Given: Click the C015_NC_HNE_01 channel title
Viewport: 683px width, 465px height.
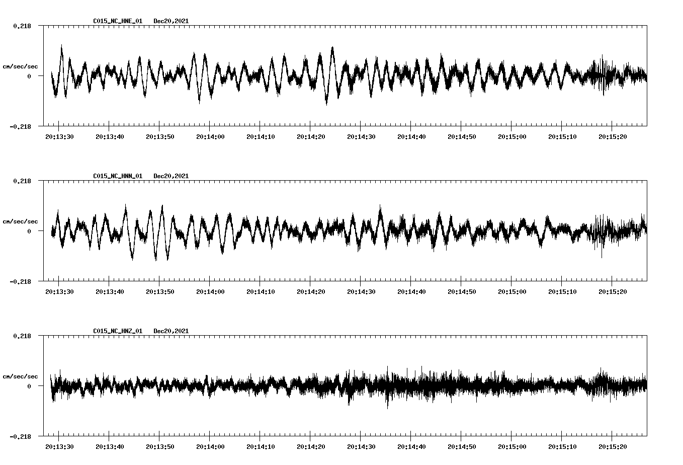Looking at the screenshot, I should 118,21.
